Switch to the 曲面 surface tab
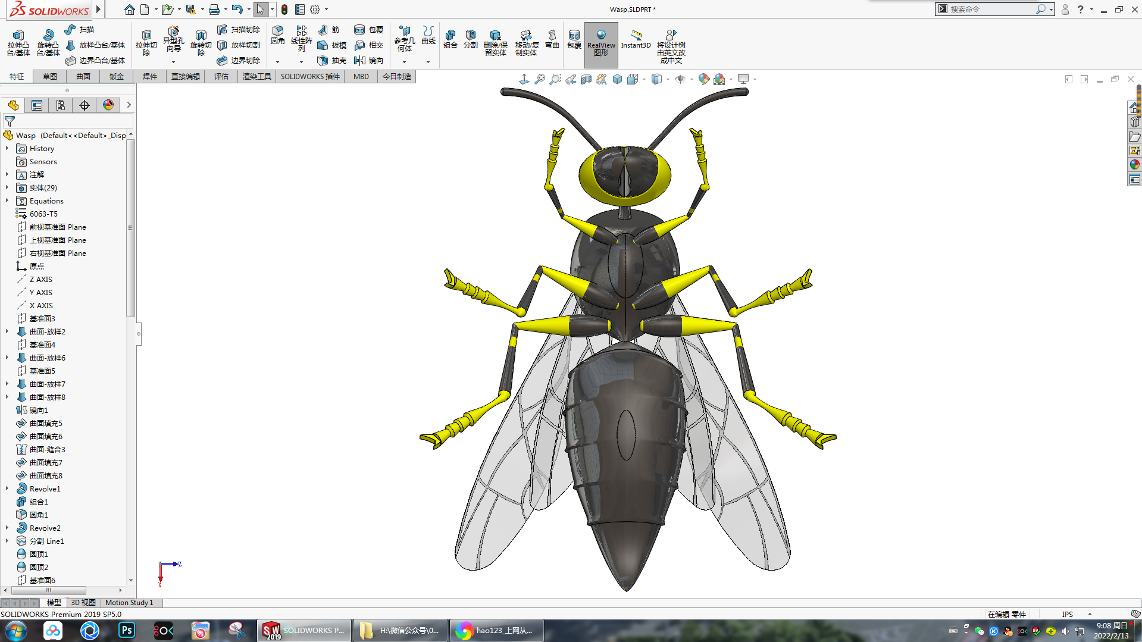1142x642 pixels. (x=83, y=77)
